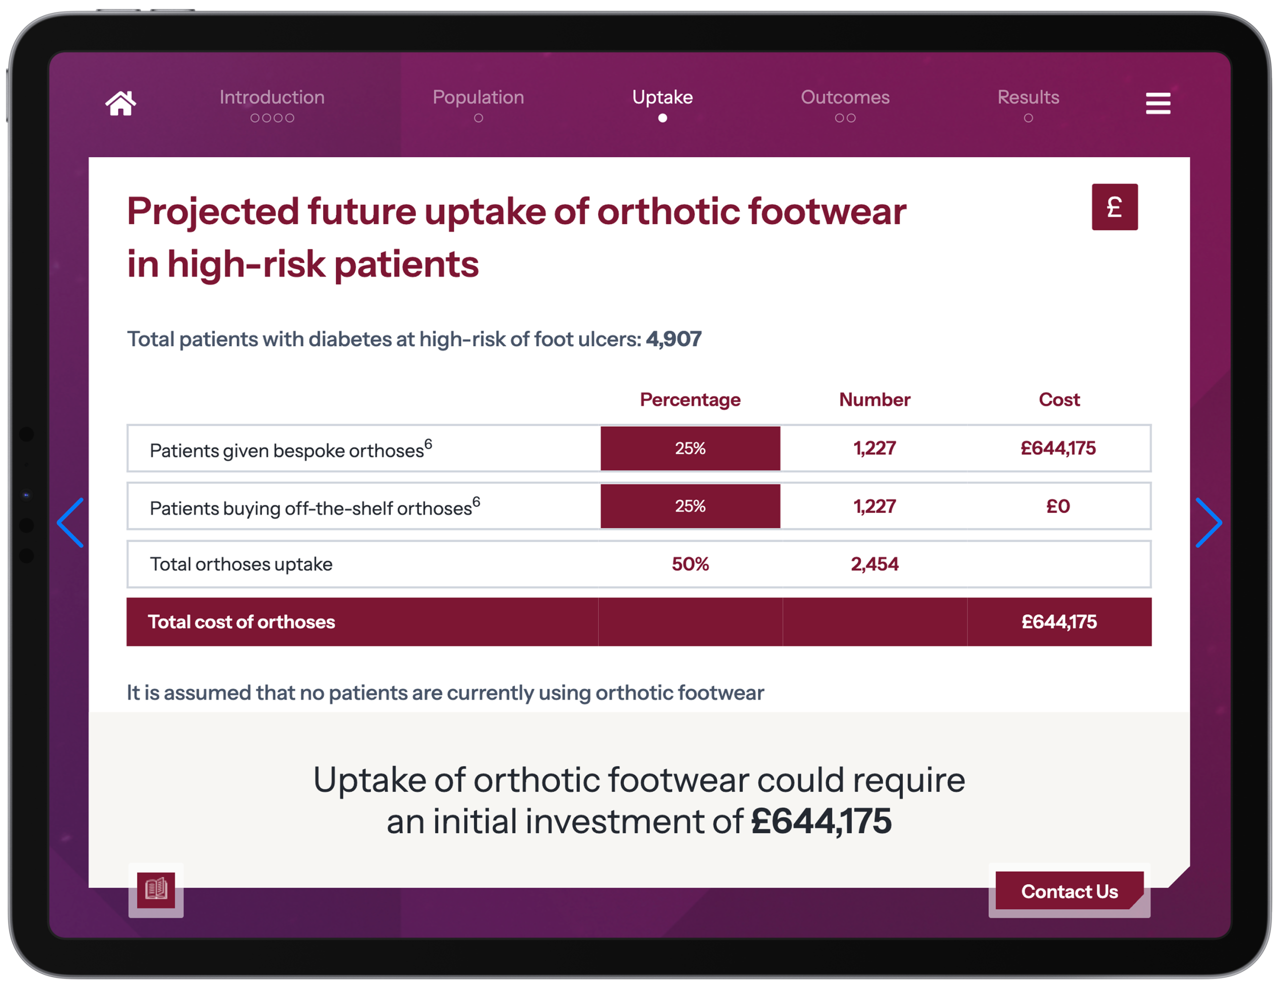The height and width of the screenshot is (990, 1280).
Task: Open the Population tab
Action: (478, 97)
